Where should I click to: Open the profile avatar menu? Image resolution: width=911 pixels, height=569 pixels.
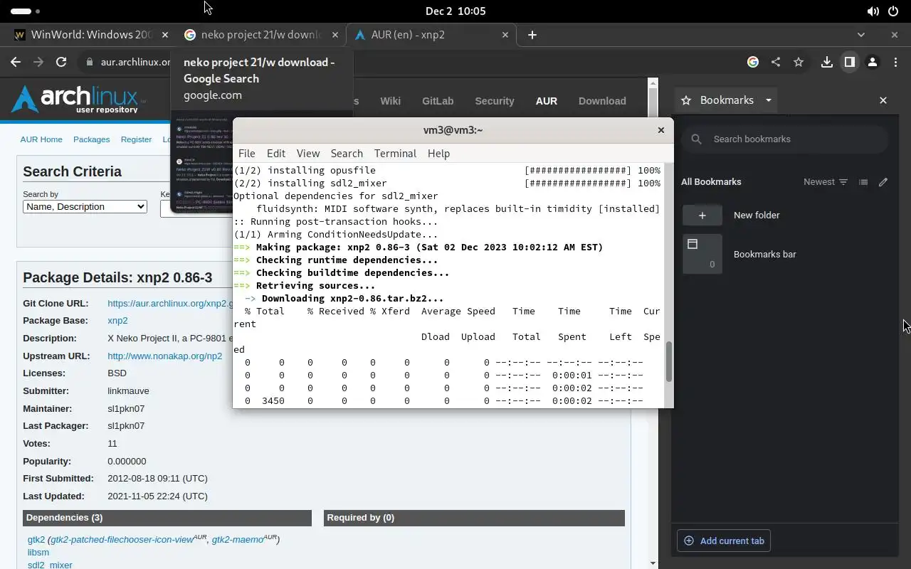pyautogui.click(x=872, y=62)
